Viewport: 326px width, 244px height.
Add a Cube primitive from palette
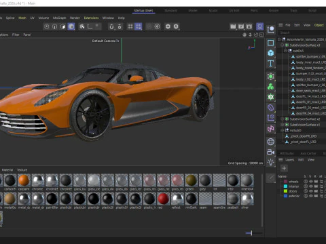271,54
